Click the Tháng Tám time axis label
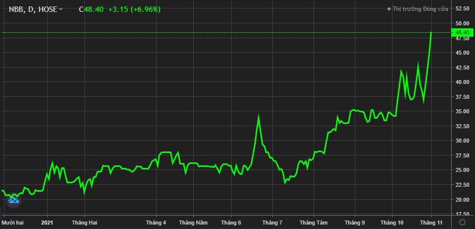The image size is (475, 229). (x=314, y=223)
